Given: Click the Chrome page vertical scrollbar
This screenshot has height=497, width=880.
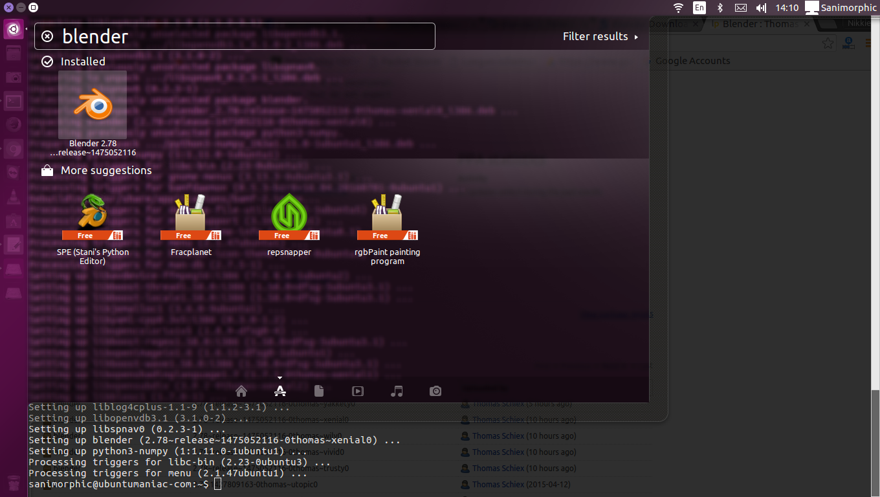Looking at the screenshot, I should (876, 259).
